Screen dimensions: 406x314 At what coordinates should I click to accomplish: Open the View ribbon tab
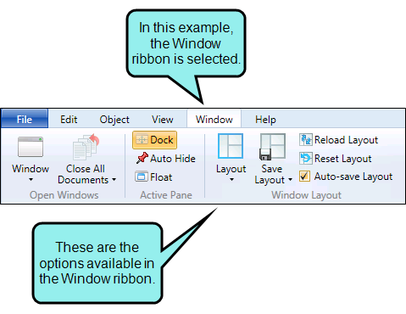163,120
